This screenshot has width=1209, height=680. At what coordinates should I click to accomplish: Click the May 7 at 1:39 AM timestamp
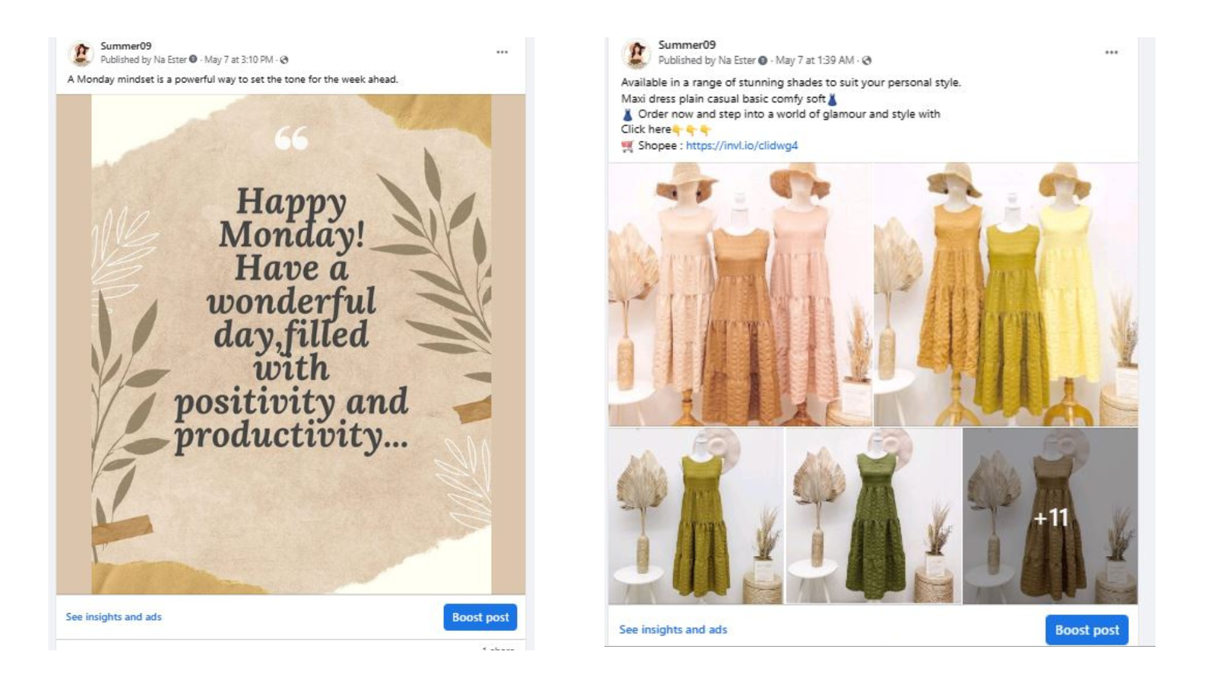pos(814,60)
